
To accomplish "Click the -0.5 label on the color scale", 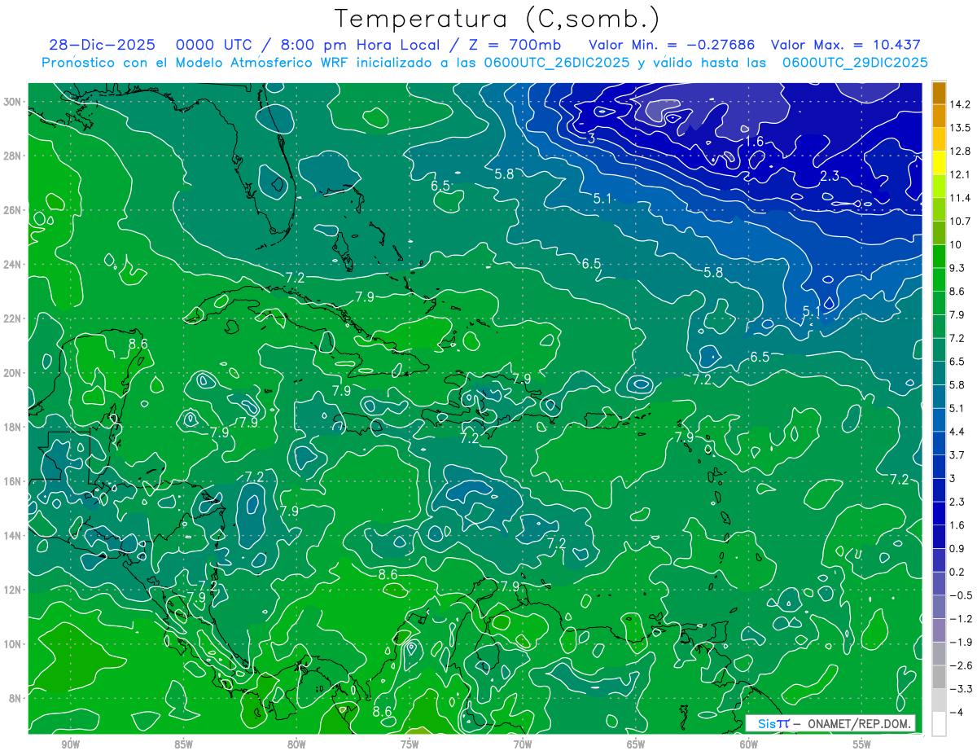I will pyautogui.click(x=961, y=595).
